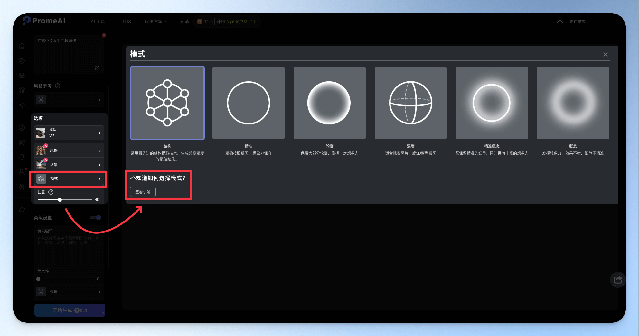The height and width of the screenshot is (336, 639).
Task: Select the 概念 concept blurred ring icon
Action: [x=573, y=103]
